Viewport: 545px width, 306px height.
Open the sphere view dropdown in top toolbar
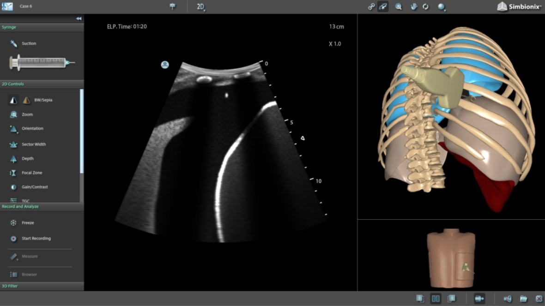click(442, 6)
